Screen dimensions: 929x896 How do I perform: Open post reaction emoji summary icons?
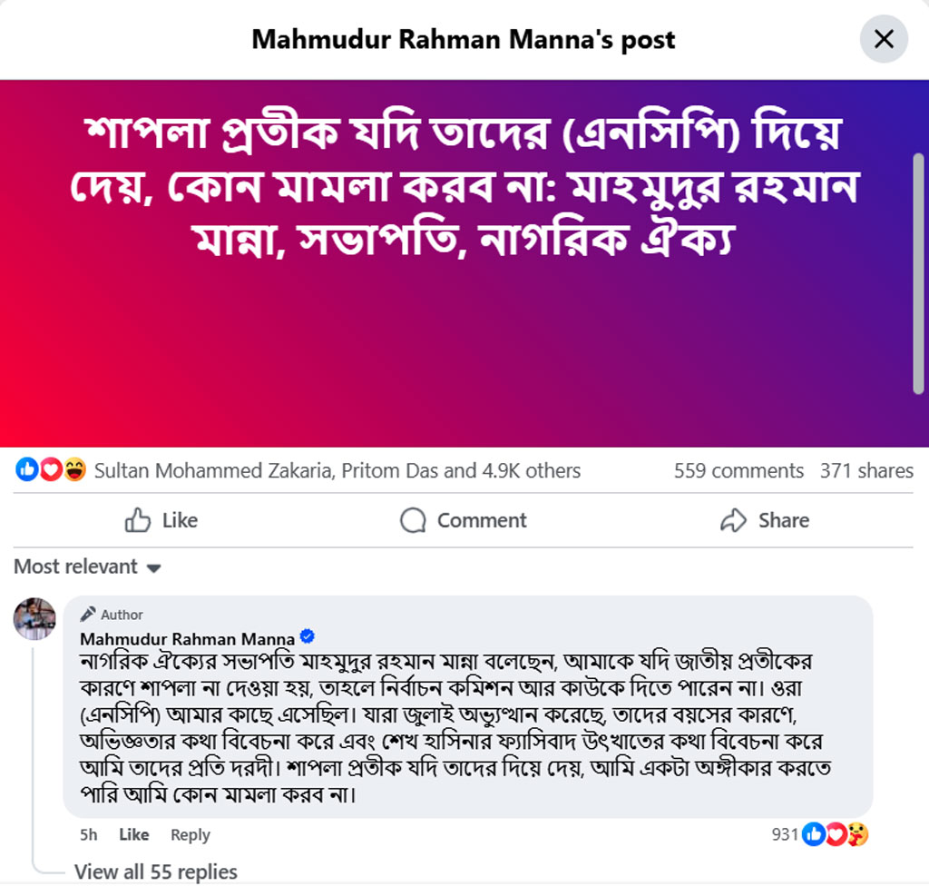tap(52, 470)
